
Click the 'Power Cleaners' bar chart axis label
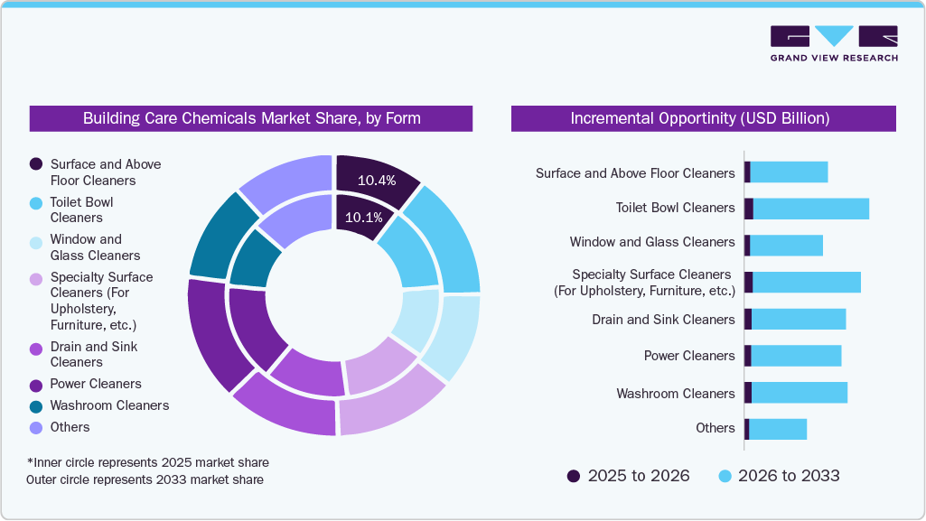(689, 356)
